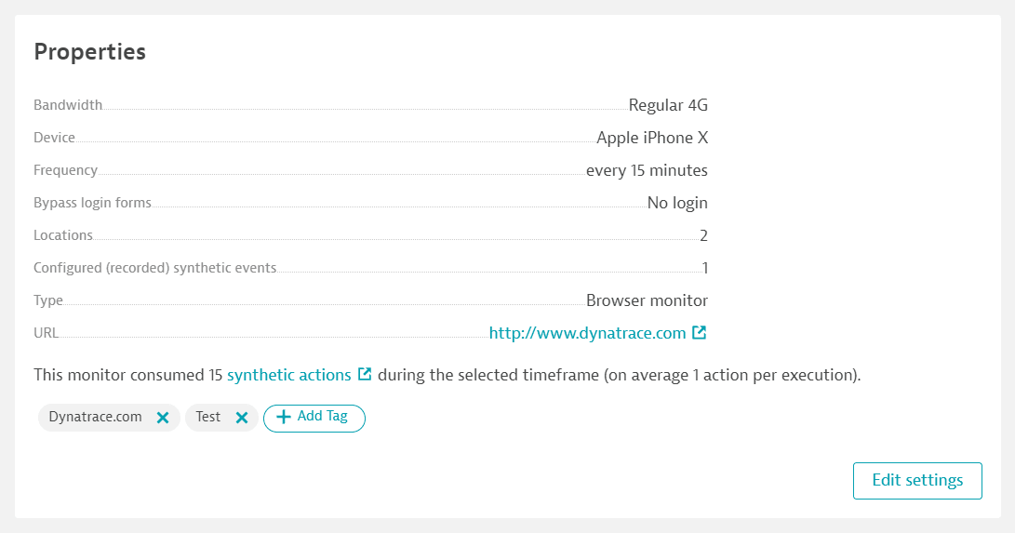
Task: Click the every 15 minutes frequency value
Action: click(647, 171)
